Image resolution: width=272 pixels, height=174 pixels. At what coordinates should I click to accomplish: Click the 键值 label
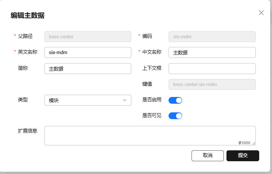pos(147,84)
